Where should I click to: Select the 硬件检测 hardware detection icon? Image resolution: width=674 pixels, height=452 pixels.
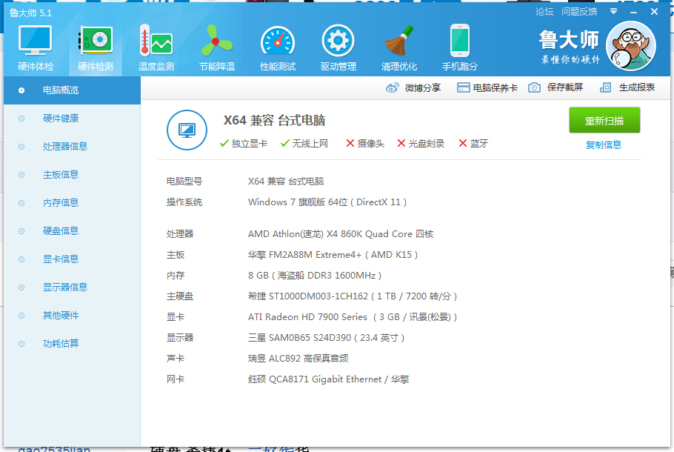point(96,41)
